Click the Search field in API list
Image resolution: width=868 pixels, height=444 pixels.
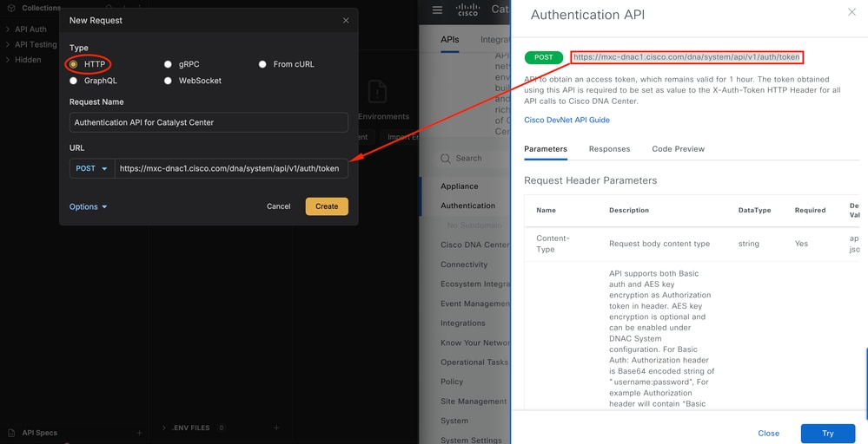pyautogui.click(x=474, y=159)
